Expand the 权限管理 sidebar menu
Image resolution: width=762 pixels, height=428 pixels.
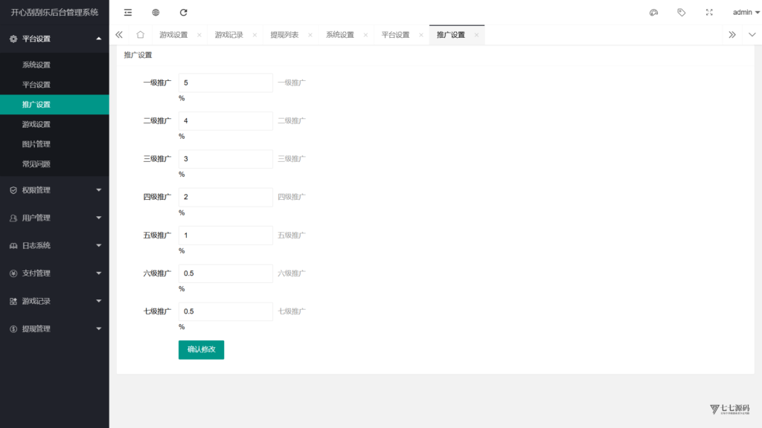click(x=54, y=190)
